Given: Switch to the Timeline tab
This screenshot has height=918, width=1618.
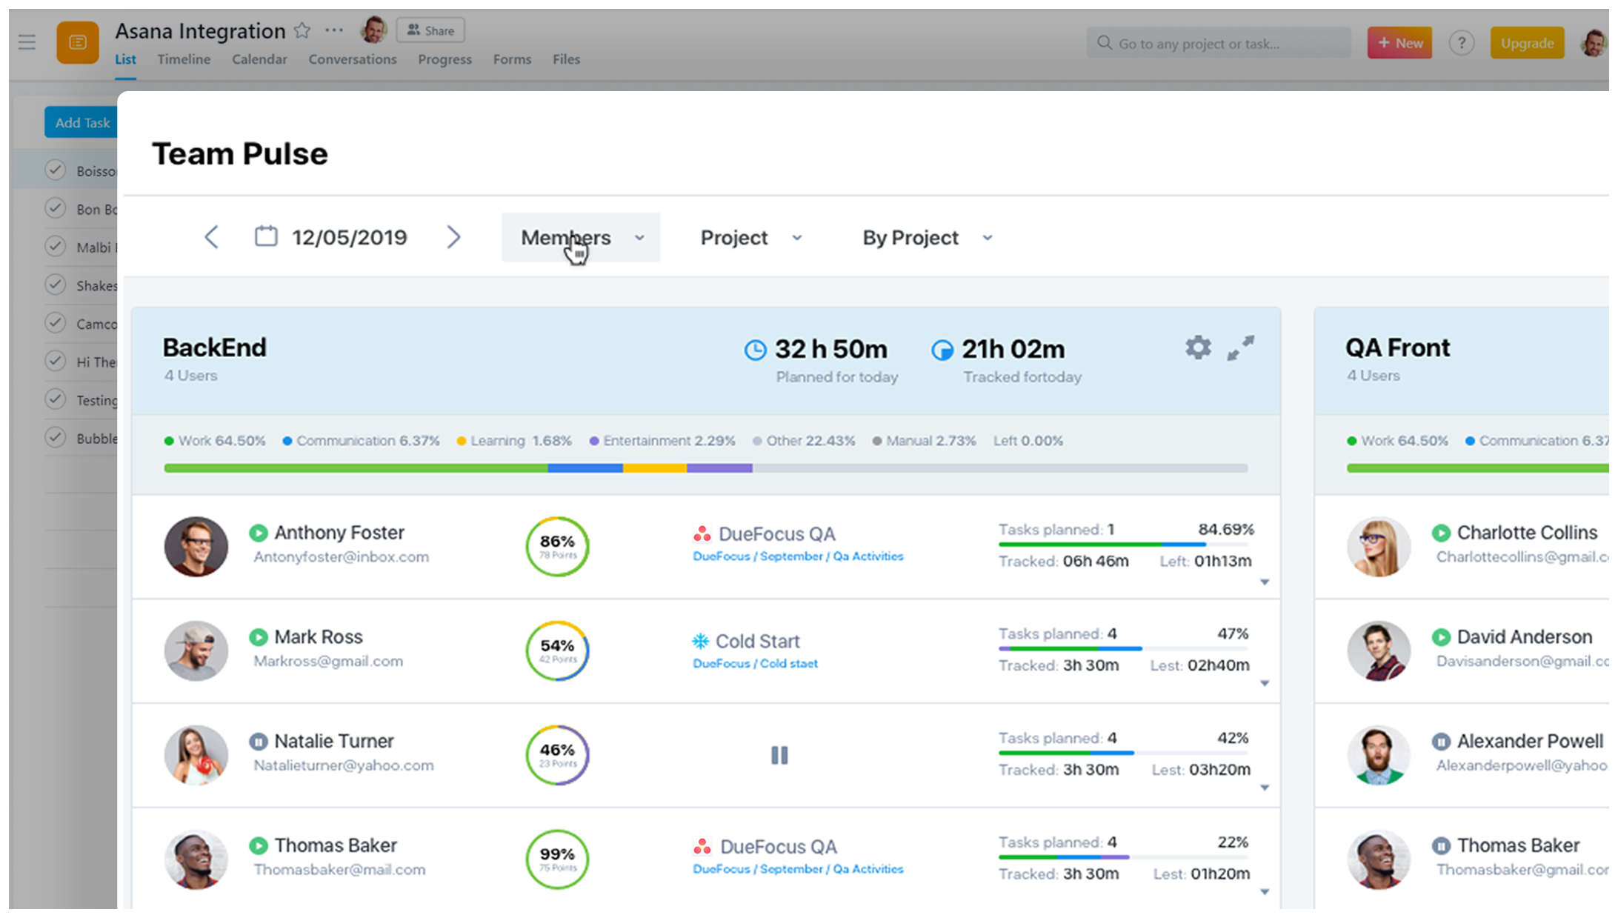Looking at the screenshot, I should click(x=183, y=59).
